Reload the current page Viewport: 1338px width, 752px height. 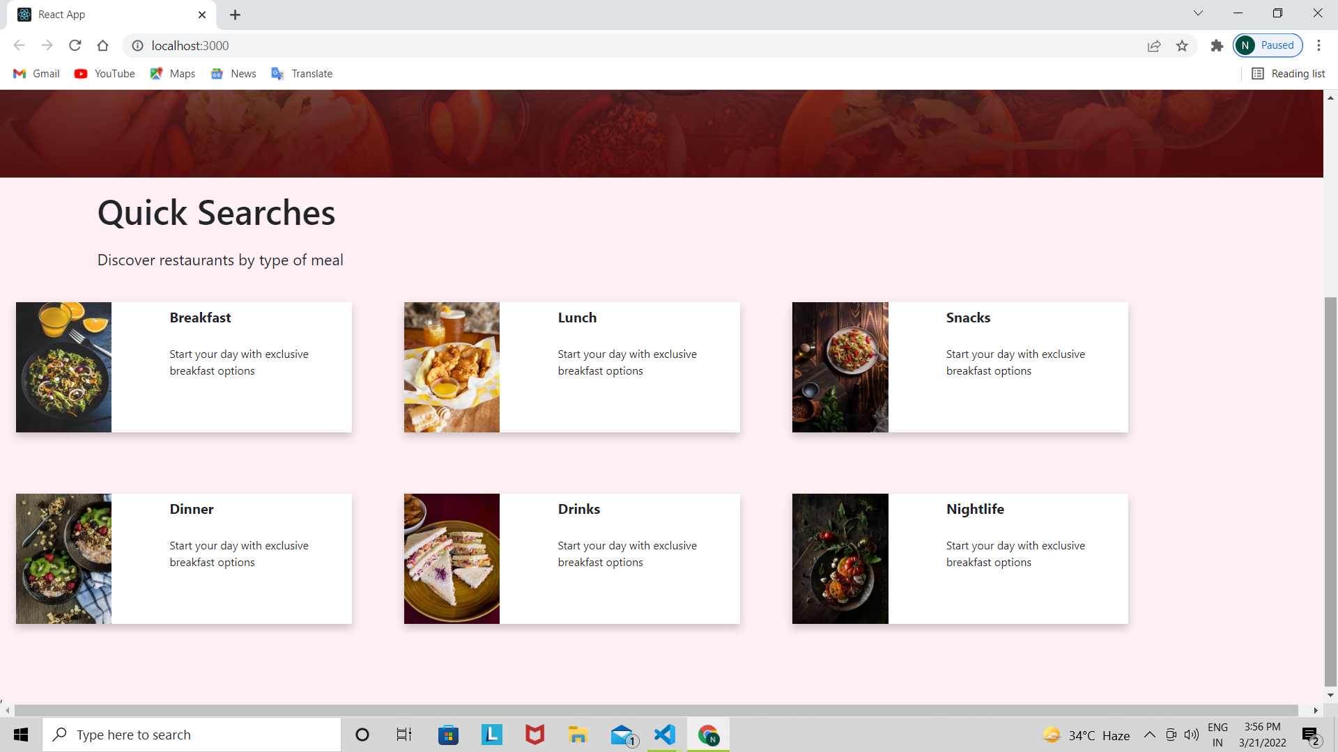click(75, 45)
